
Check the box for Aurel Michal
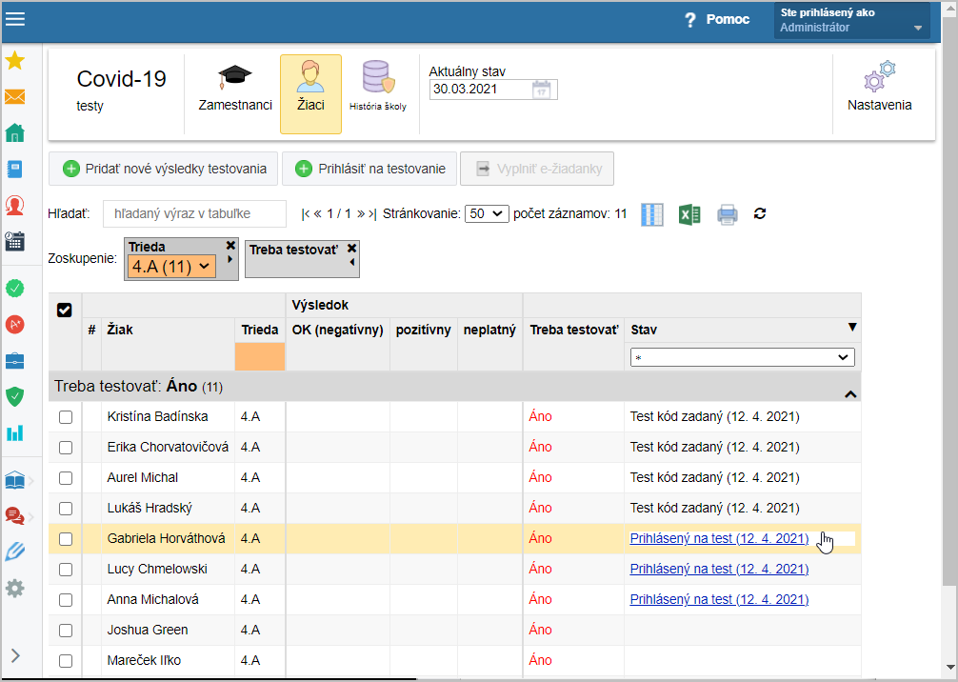pos(66,478)
